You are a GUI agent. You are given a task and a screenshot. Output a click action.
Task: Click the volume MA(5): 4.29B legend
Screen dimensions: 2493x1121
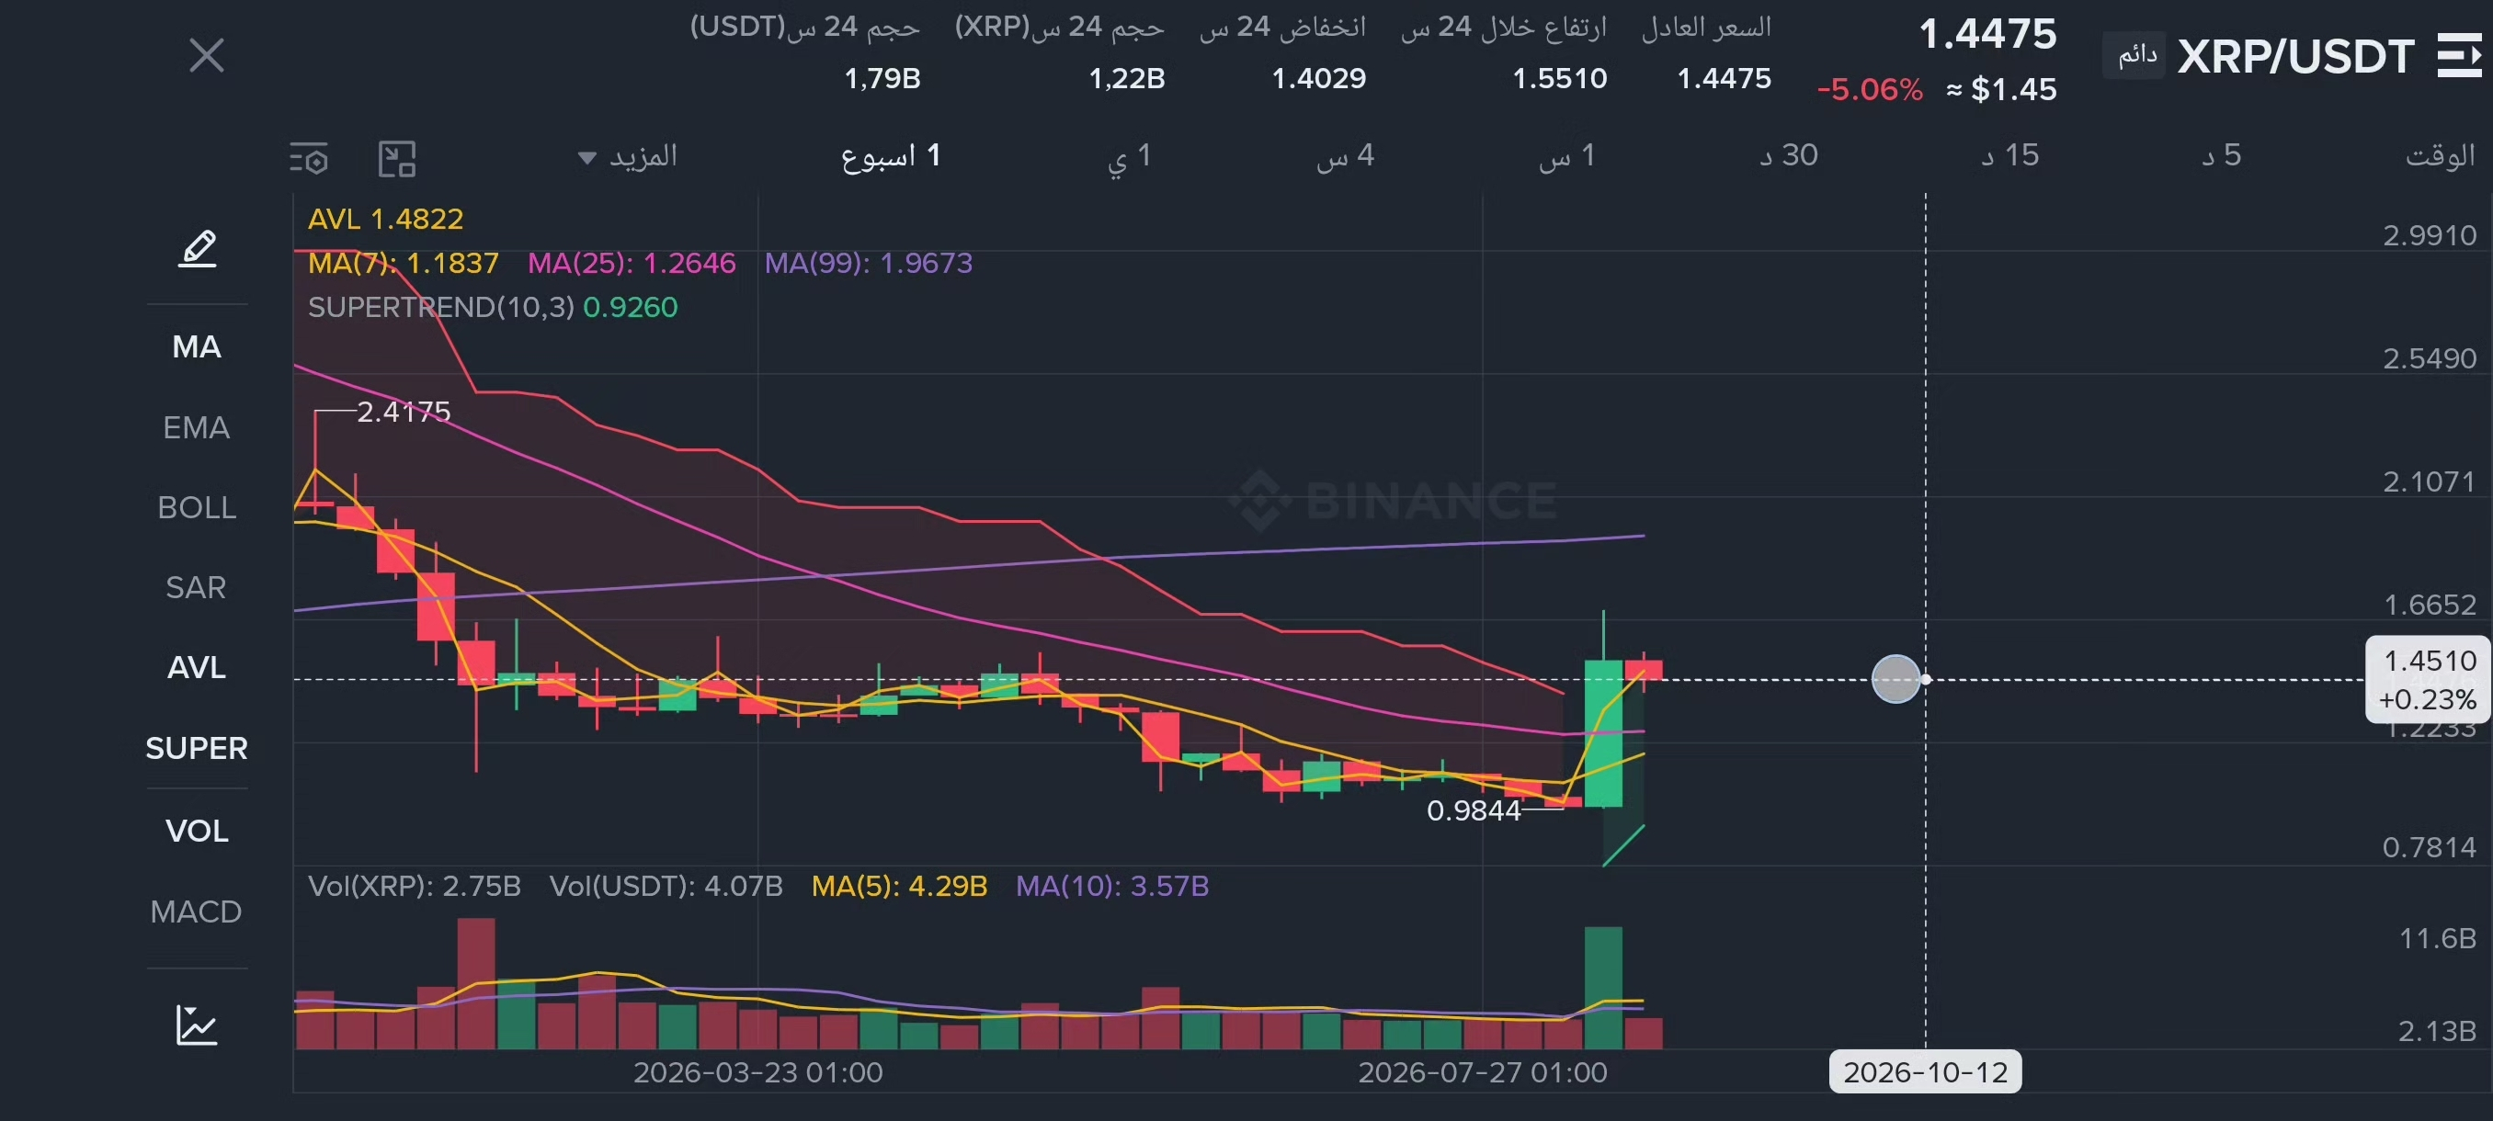[899, 886]
